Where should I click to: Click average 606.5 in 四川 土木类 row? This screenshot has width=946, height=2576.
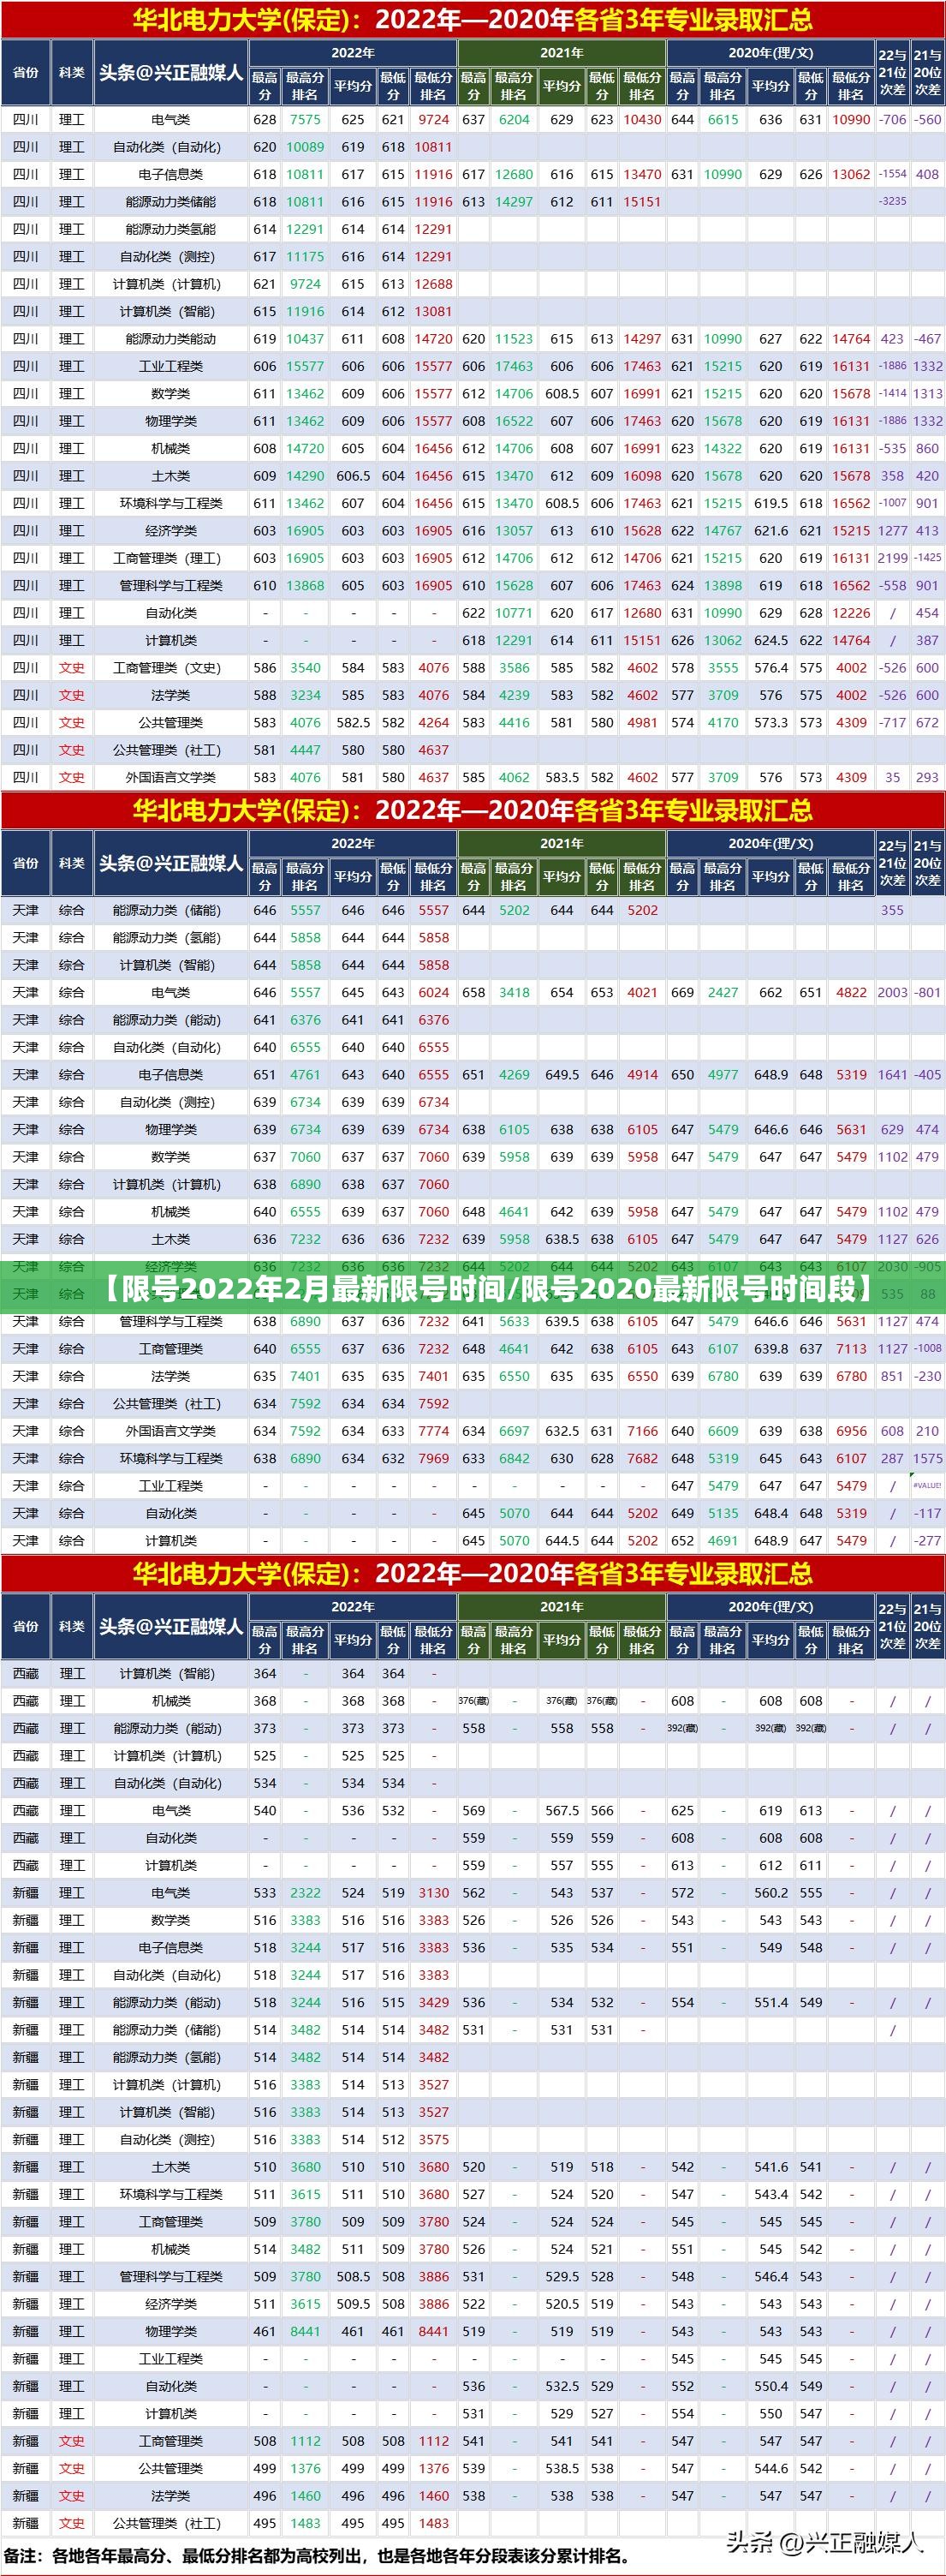click(353, 476)
